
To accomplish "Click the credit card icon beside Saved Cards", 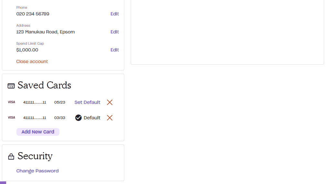I will click(x=11, y=86).
